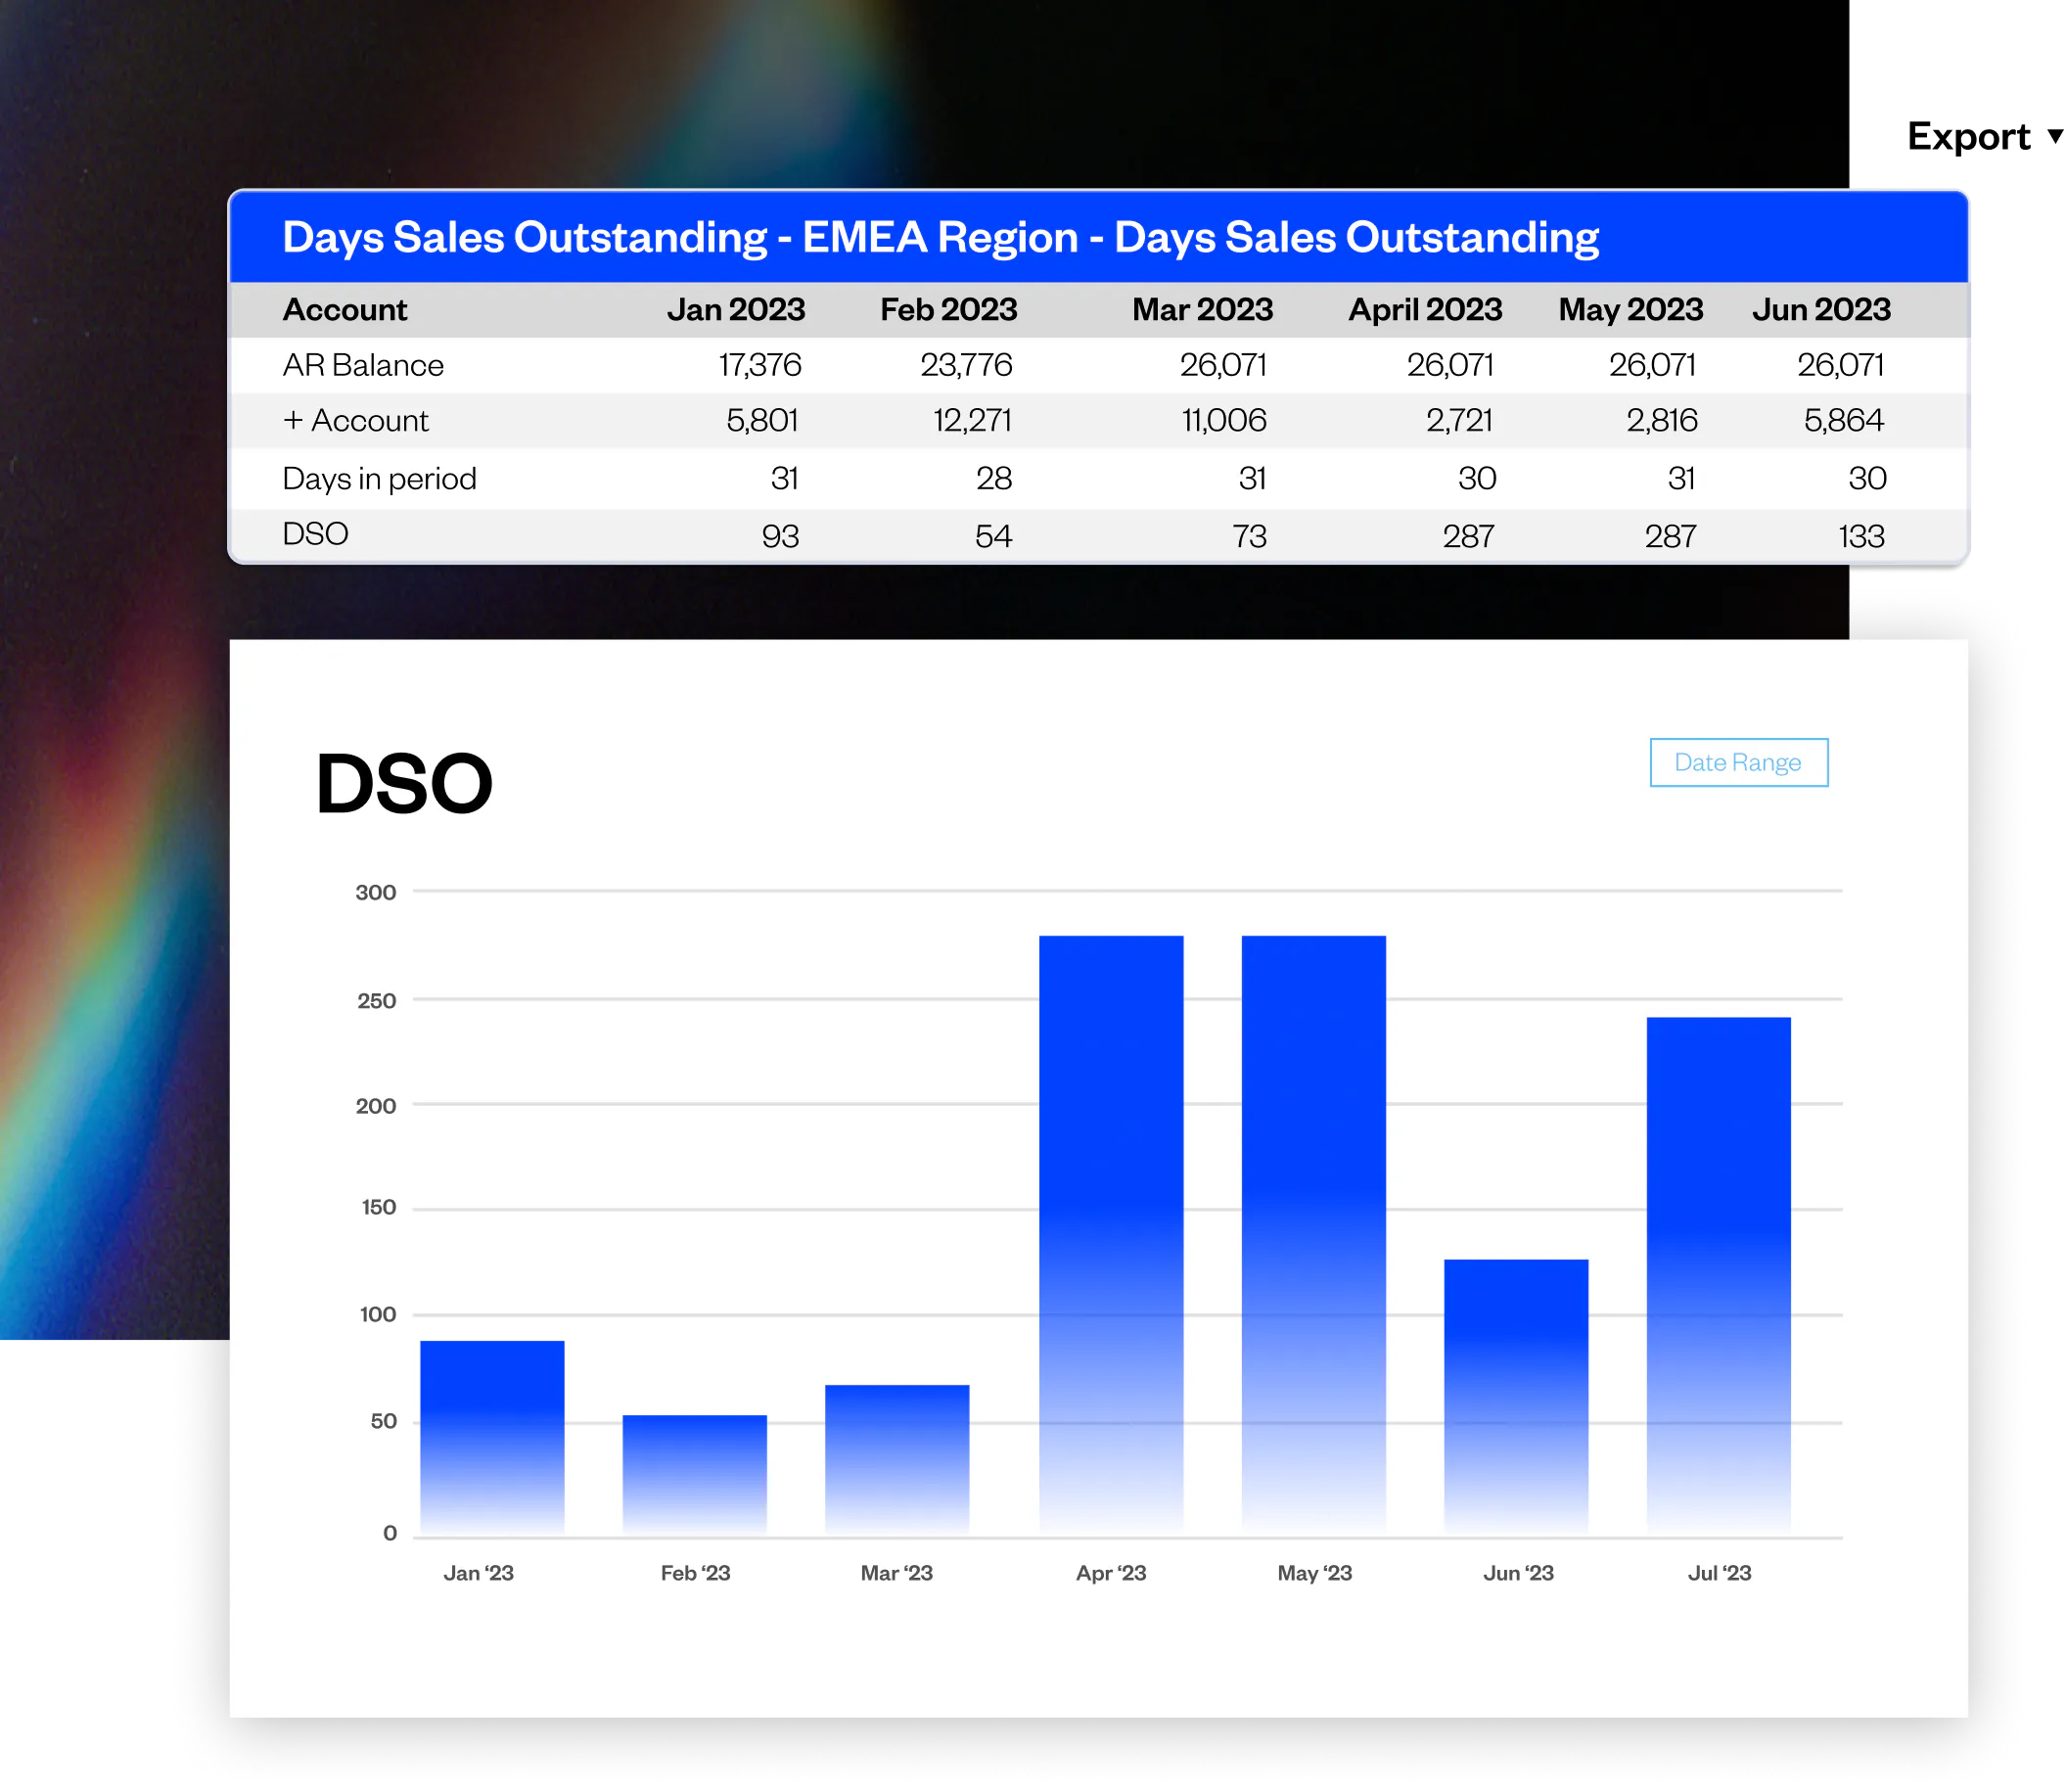Viewport: 2066px width, 1792px height.
Task: Click DSO value 54
Action: pos(993,537)
